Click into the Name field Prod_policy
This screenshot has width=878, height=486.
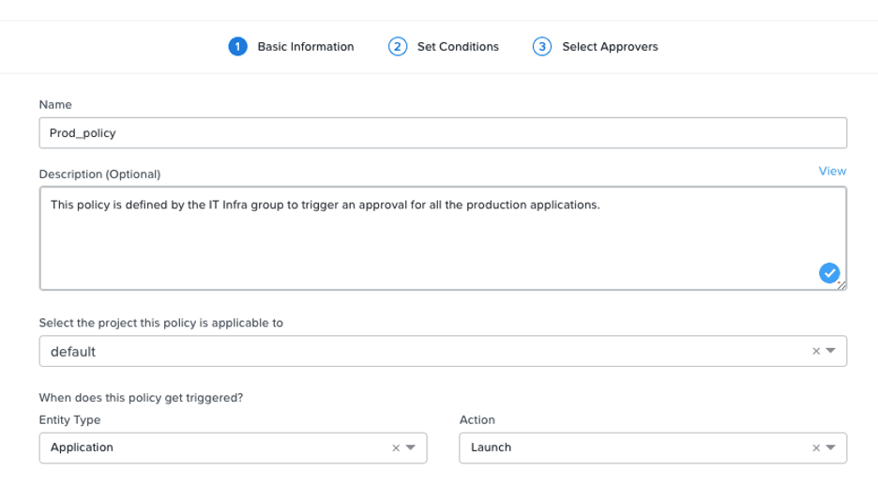(x=443, y=132)
